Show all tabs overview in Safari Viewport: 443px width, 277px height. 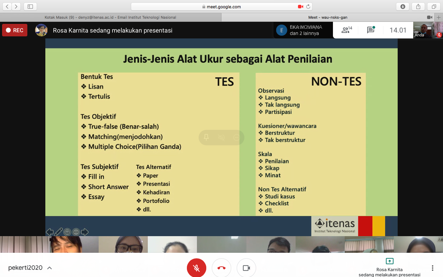[434, 7]
